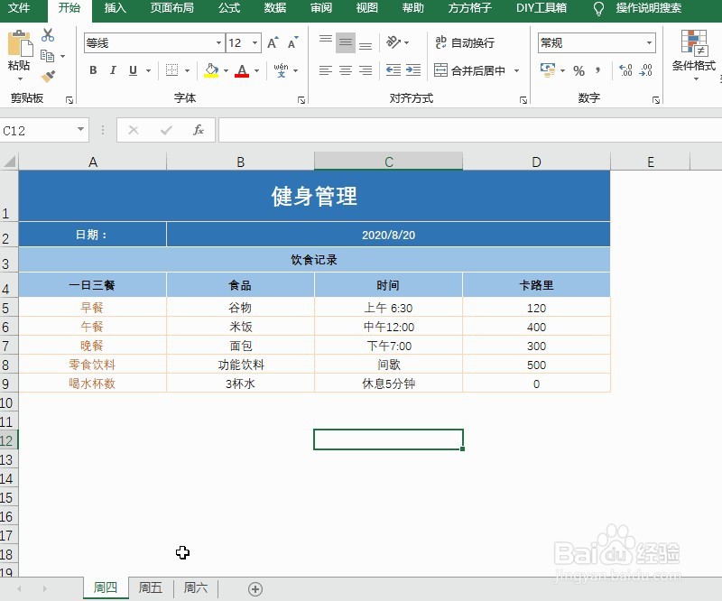Click the Copy icon in 剪贴板
Viewport: 722px width, 601px height.
click(x=50, y=54)
